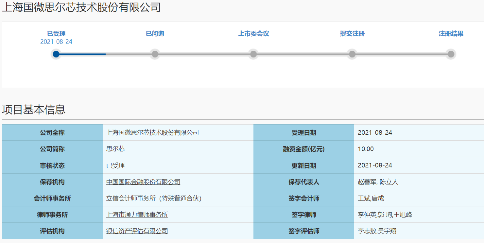The image size is (484, 243).
Task: Click the 律师事务所 header cell
Action: [52, 214]
